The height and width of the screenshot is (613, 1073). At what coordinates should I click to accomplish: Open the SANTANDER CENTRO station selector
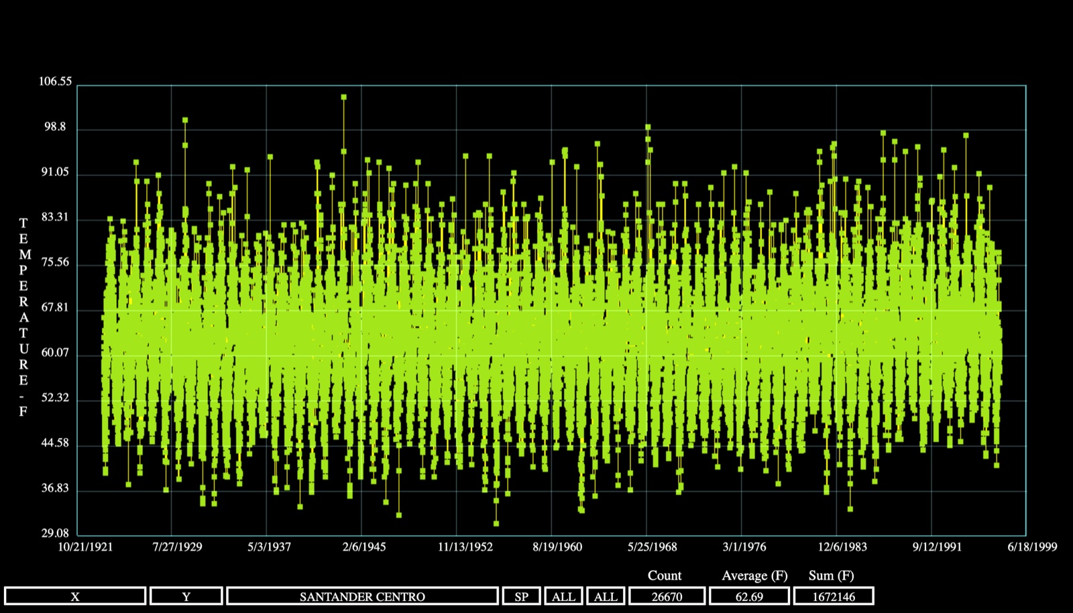pos(362,596)
